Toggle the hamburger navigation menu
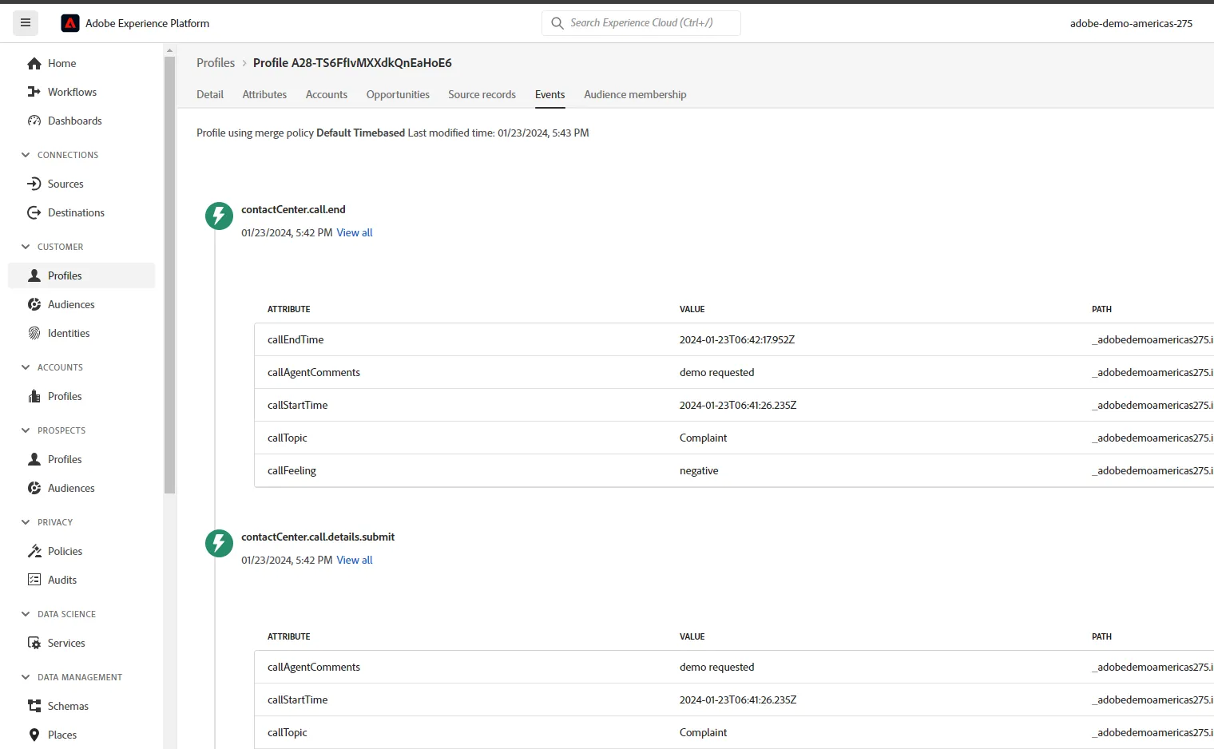 [x=26, y=23]
